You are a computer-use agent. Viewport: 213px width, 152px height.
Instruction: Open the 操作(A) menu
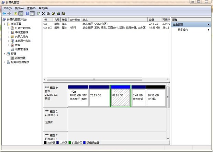coord(20,8)
